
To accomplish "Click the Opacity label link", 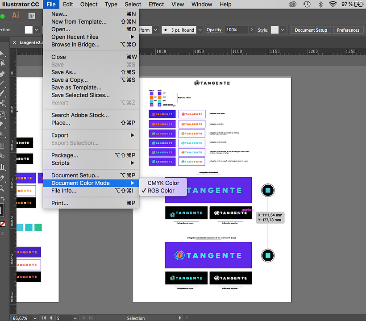I will click(214, 30).
